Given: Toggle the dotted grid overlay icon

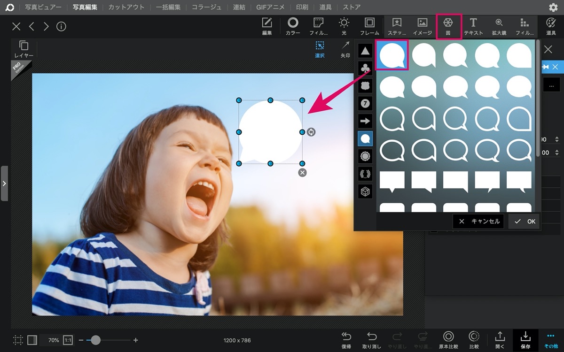Looking at the screenshot, I should point(18,340).
